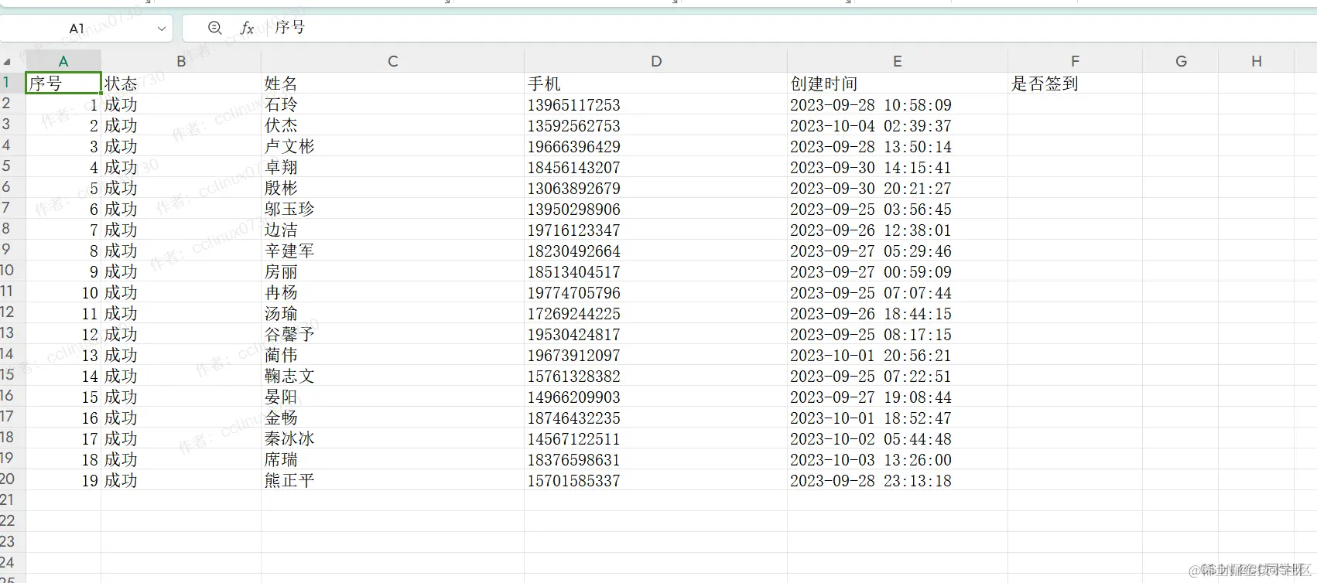Expand the Name Box dropdown arrow
The image size is (1317, 583).
coord(161,29)
